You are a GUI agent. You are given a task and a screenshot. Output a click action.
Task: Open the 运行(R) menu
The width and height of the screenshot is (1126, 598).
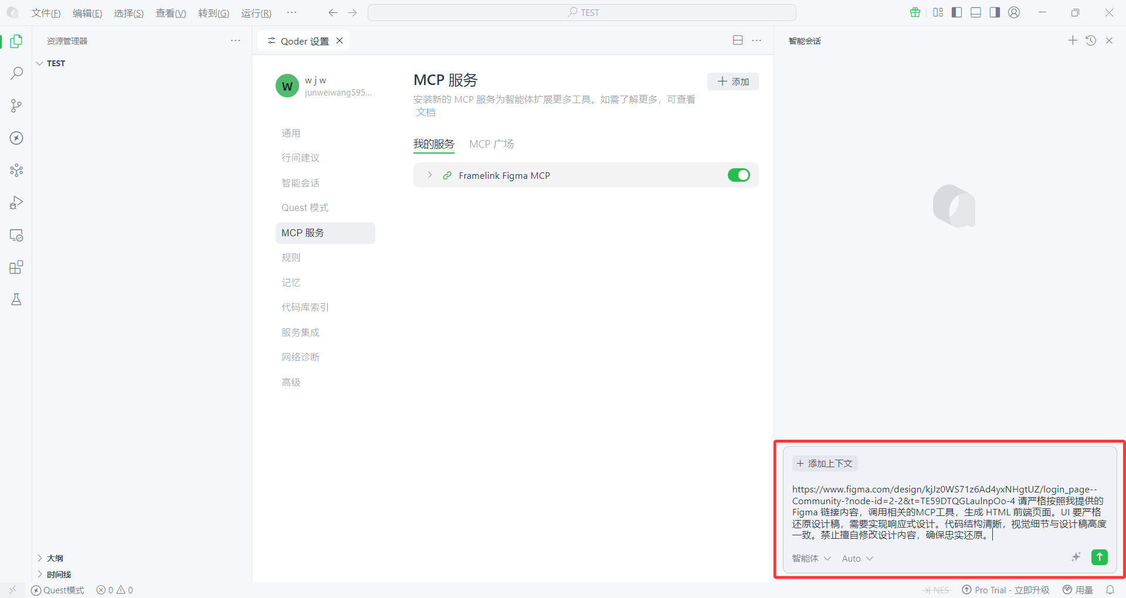[x=256, y=13]
